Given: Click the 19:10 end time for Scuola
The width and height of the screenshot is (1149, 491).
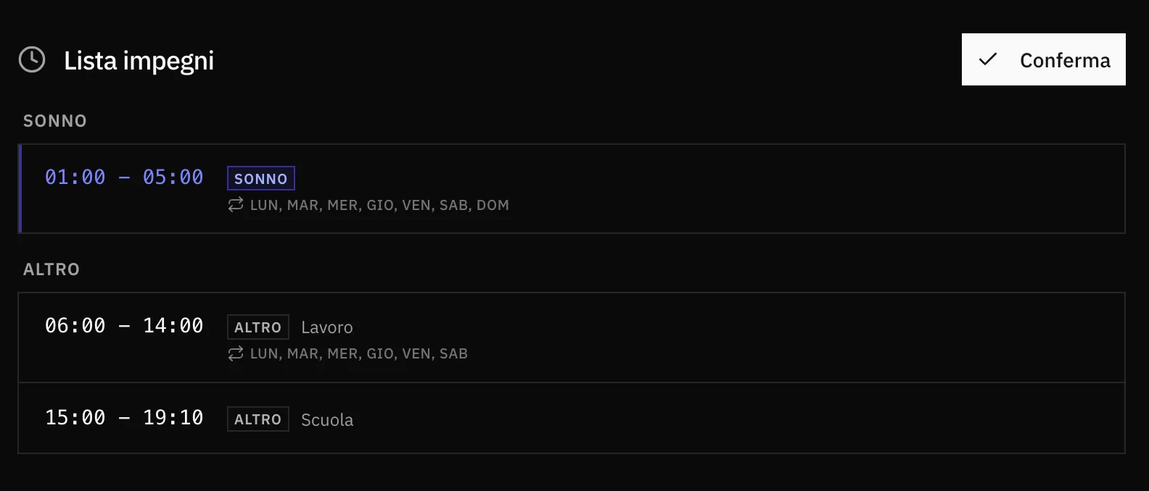Looking at the screenshot, I should pos(173,418).
